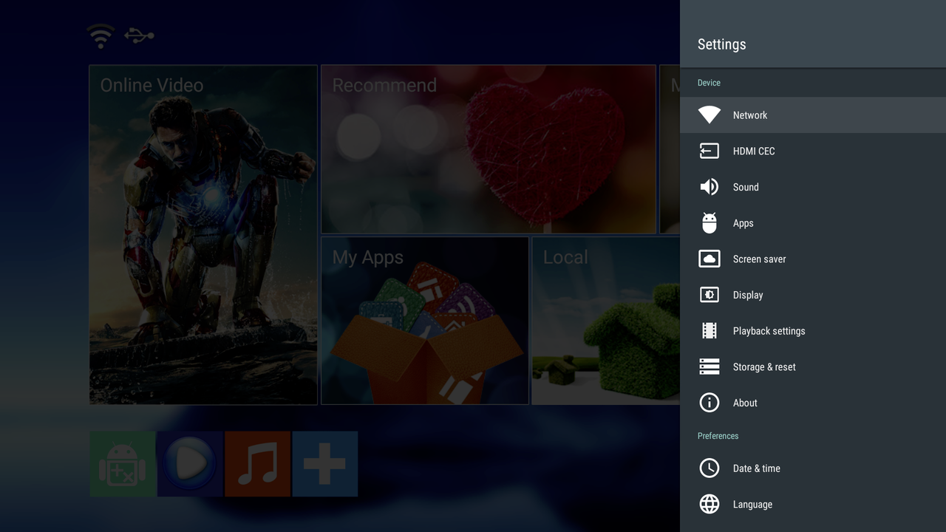Click the Language globe icon

click(x=709, y=504)
